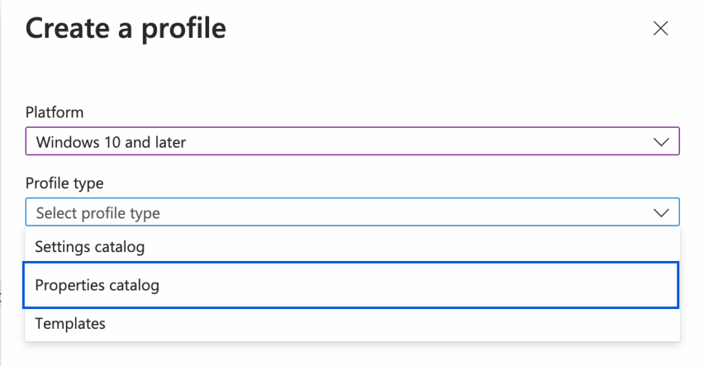Viewport: 704px width, 366px height.
Task: Hide profile type options via the down arrow
Action: (x=661, y=213)
